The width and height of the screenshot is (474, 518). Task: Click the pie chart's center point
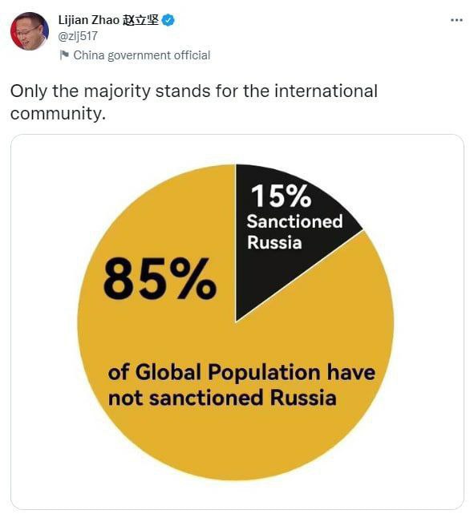[236, 322]
